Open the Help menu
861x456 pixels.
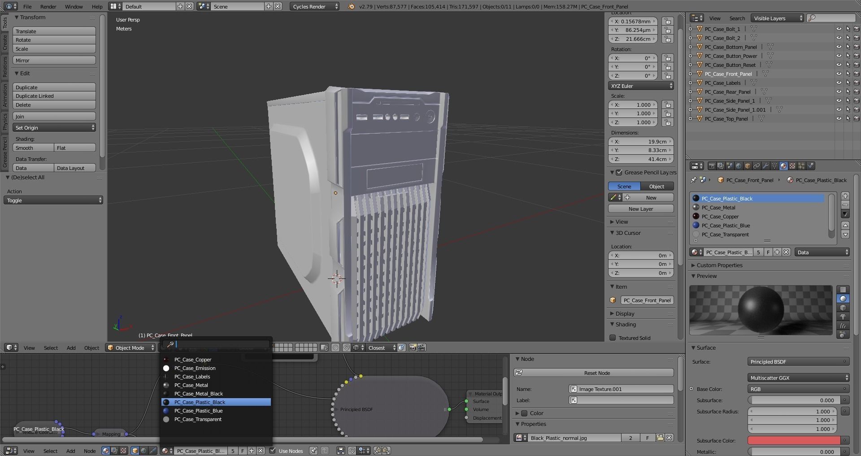97,6
